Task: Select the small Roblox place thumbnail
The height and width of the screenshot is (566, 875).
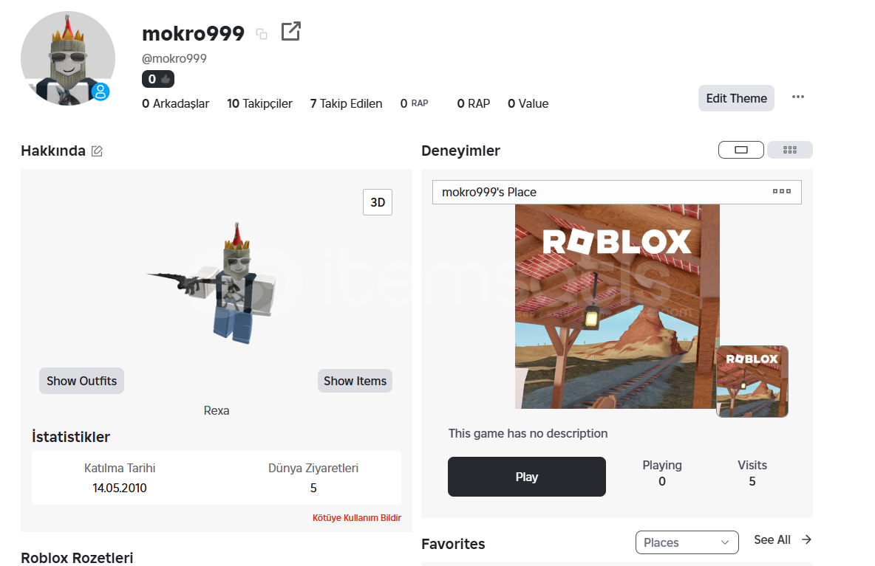Action: tap(752, 382)
